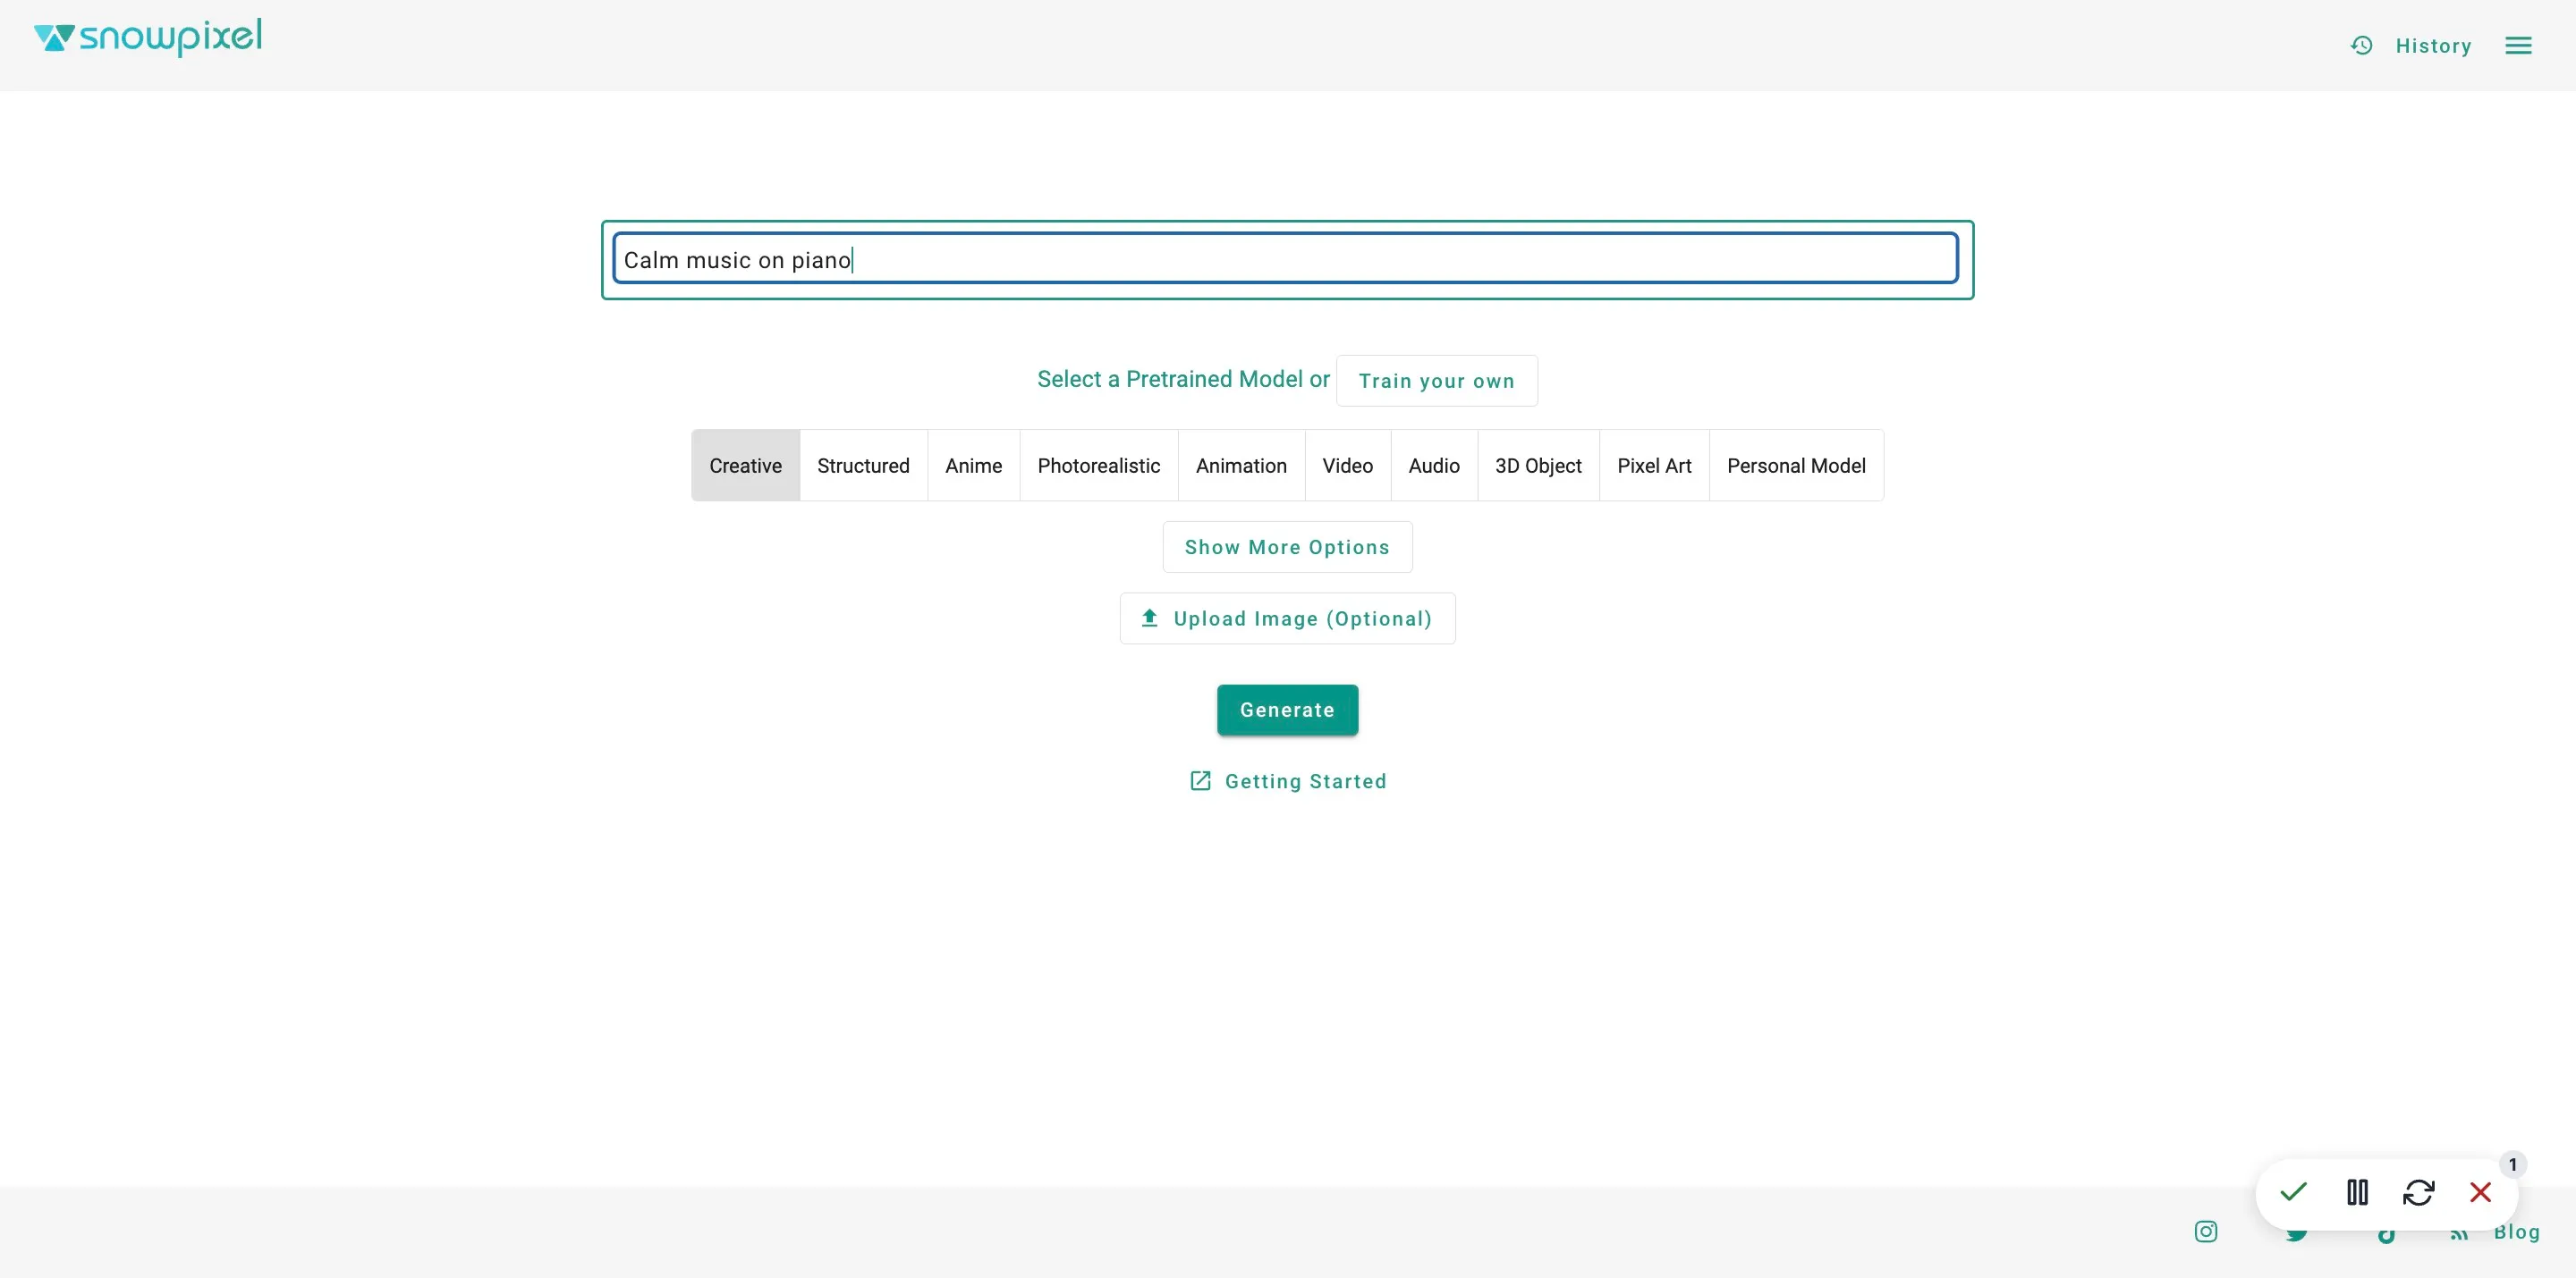This screenshot has width=2576, height=1278.
Task: Open the Getting Started link
Action: (x=1287, y=781)
